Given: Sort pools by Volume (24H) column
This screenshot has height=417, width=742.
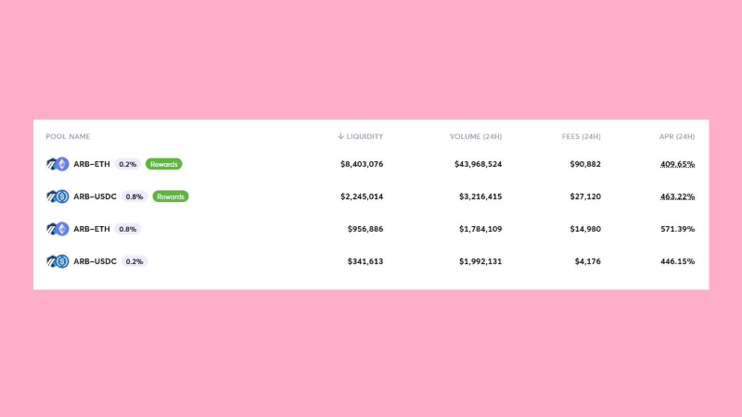Looking at the screenshot, I should [476, 137].
